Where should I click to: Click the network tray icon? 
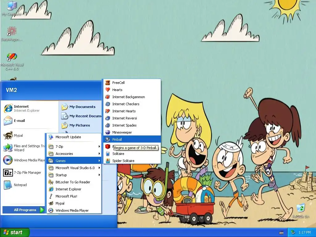point(293,233)
